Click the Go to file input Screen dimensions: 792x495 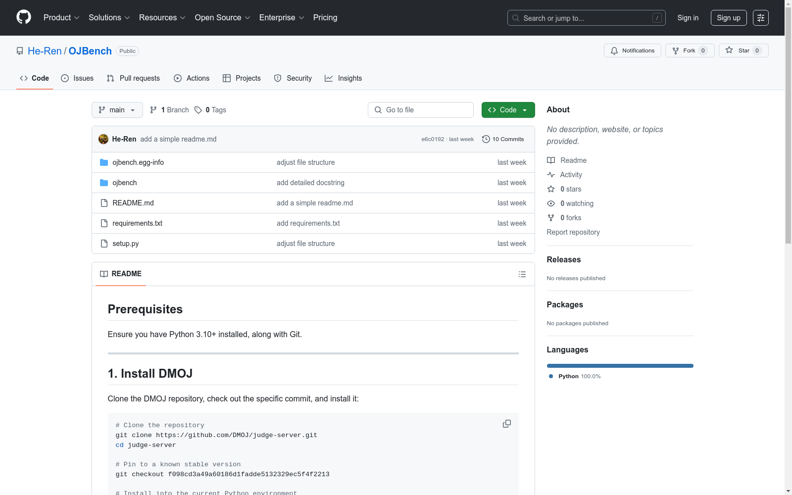(421, 110)
